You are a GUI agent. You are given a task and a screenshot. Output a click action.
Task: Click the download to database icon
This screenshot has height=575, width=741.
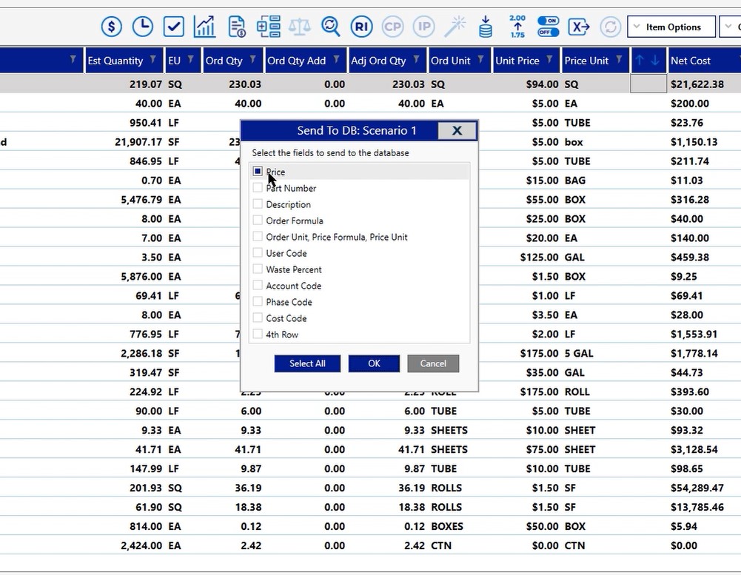pyautogui.click(x=486, y=27)
